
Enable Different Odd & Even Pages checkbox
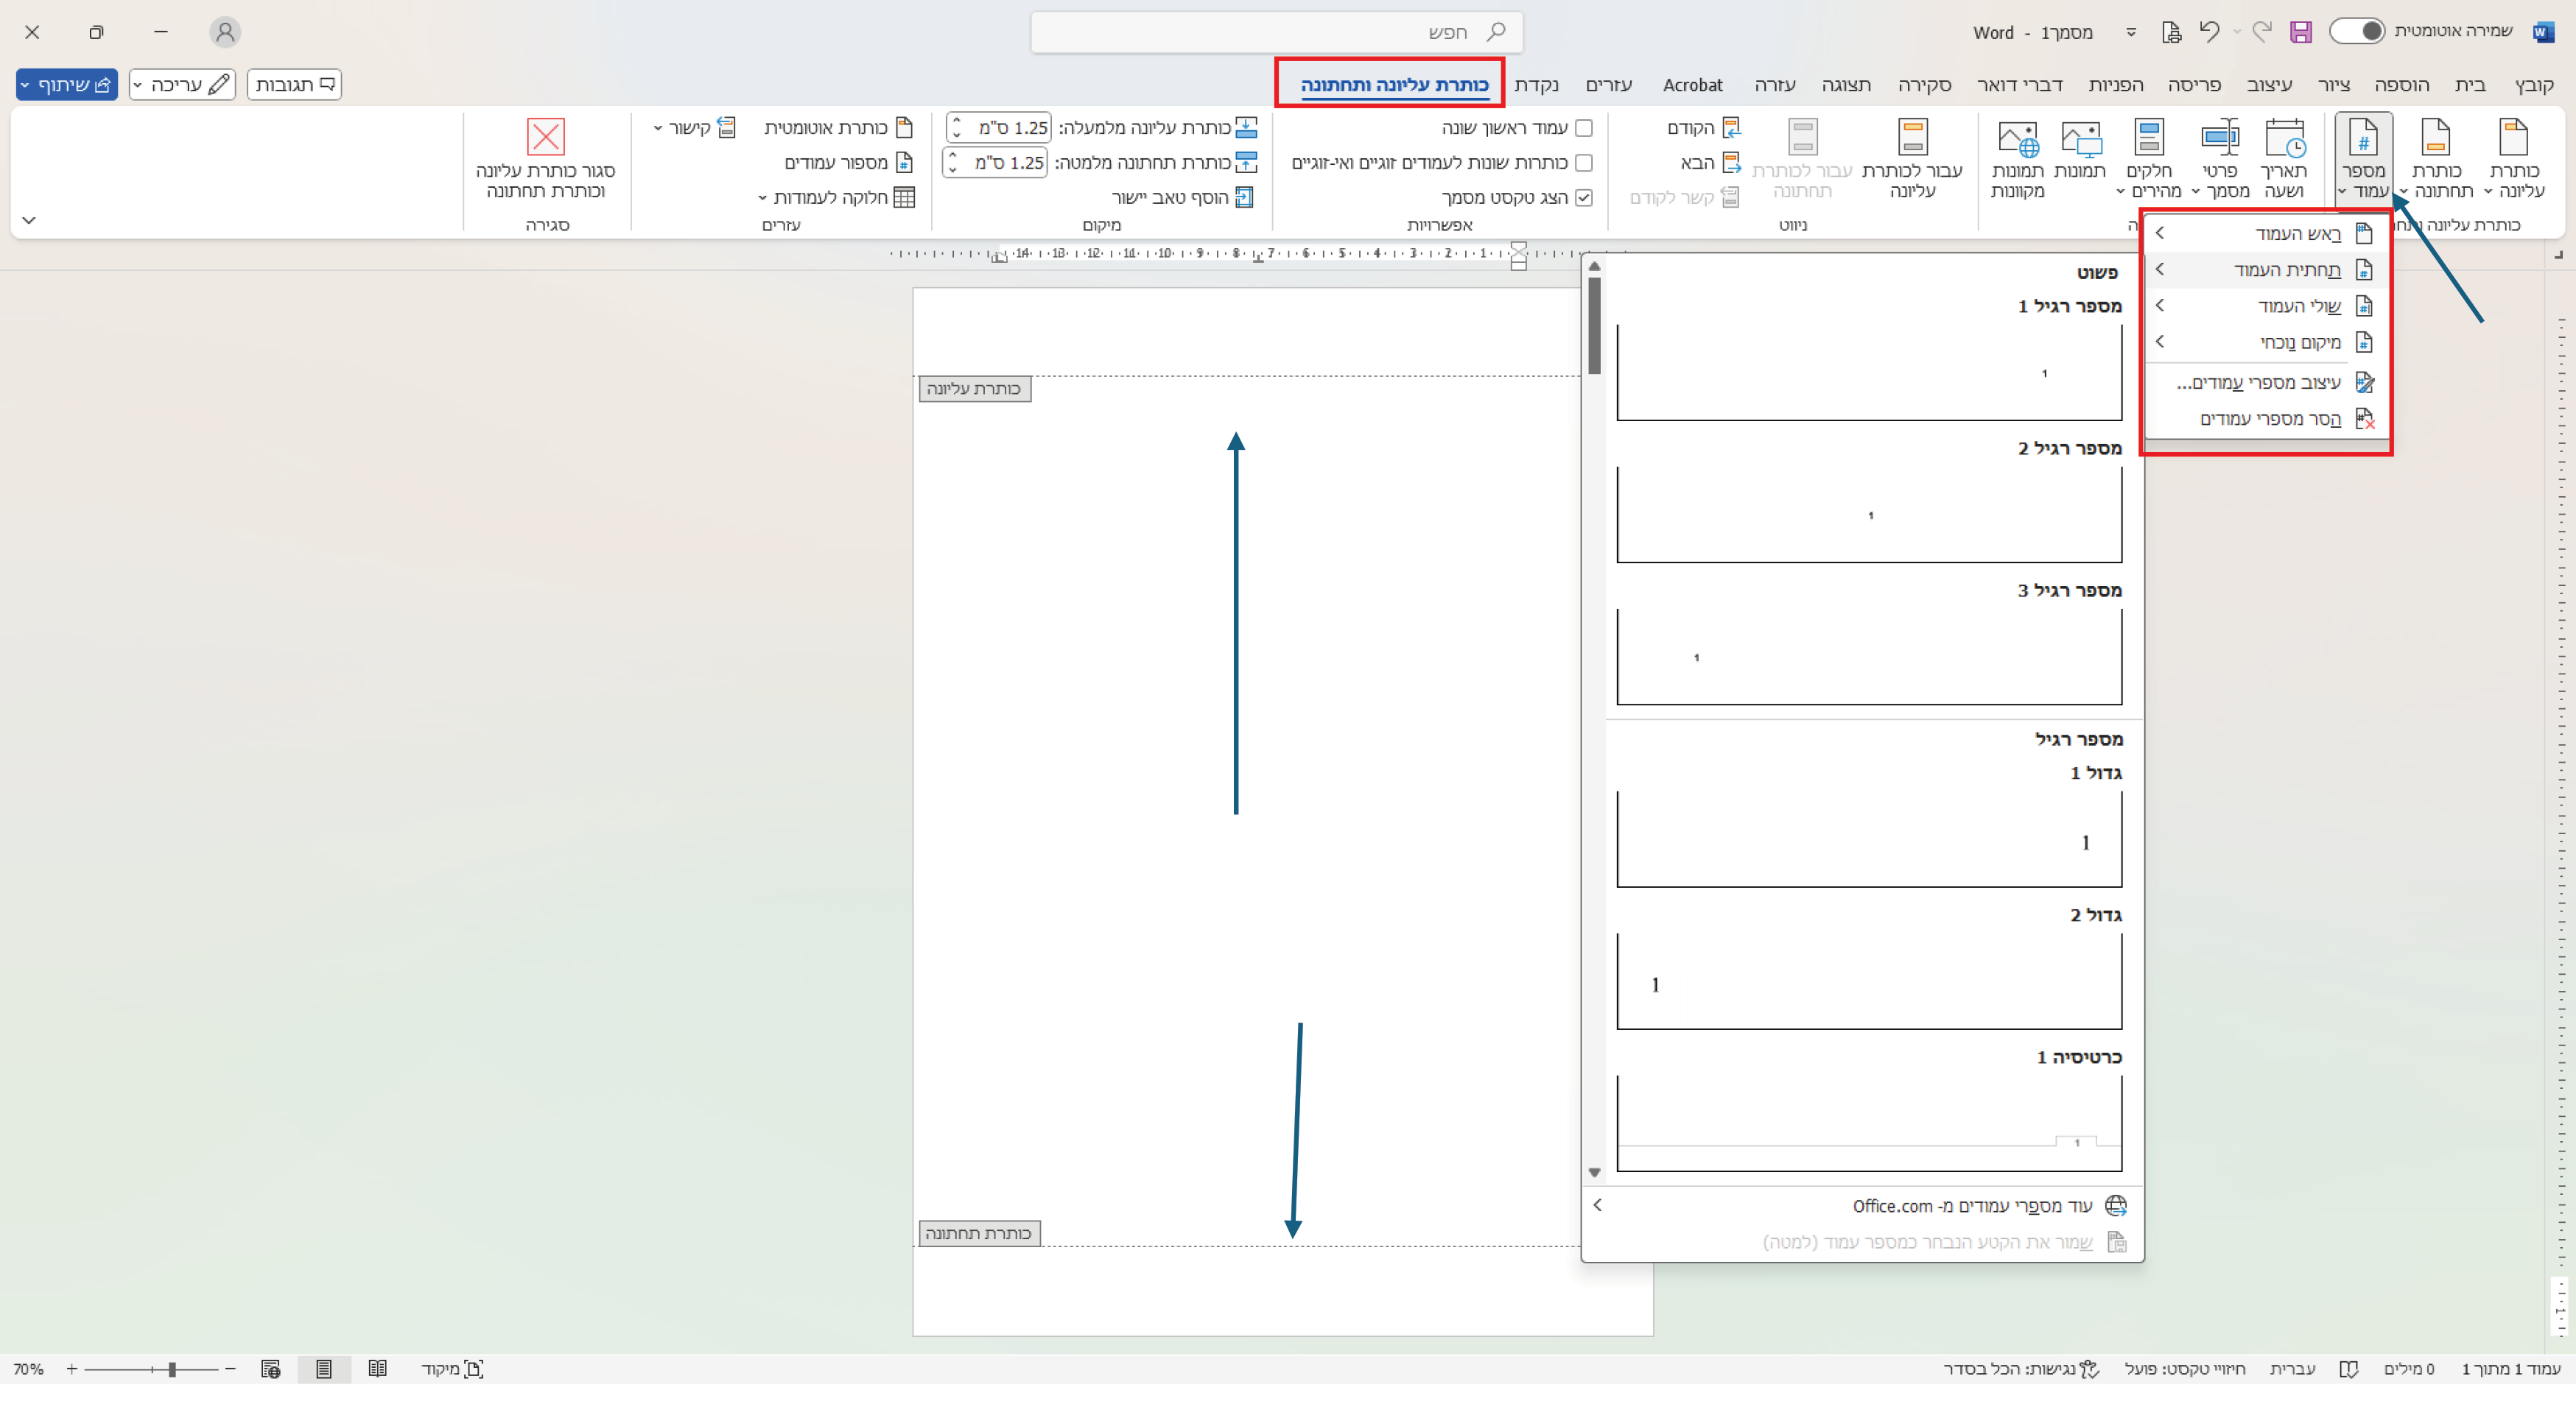click(1584, 163)
